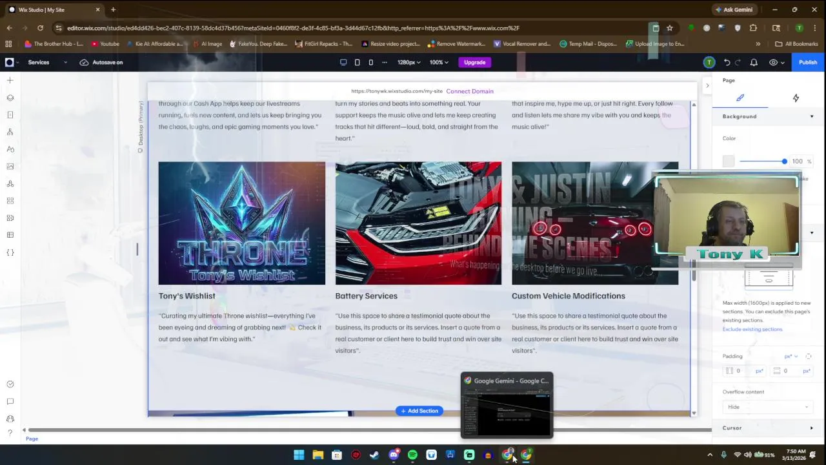
Task: Click Ask Gemini in Chrome title bar
Action: (734, 10)
